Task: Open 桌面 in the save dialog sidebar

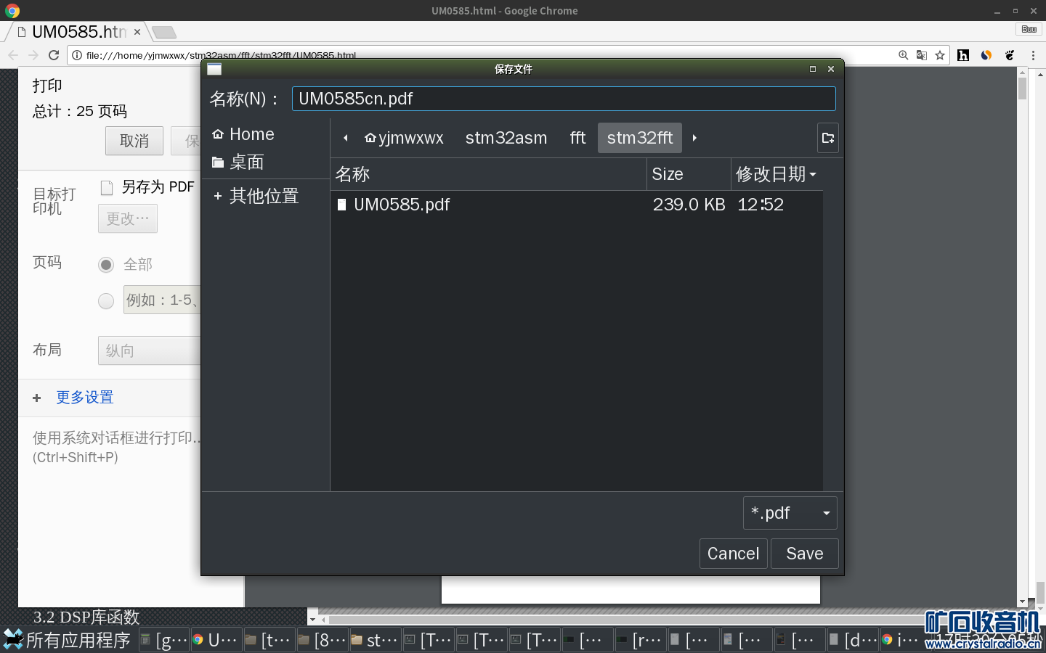Action: (x=238, y=163)
